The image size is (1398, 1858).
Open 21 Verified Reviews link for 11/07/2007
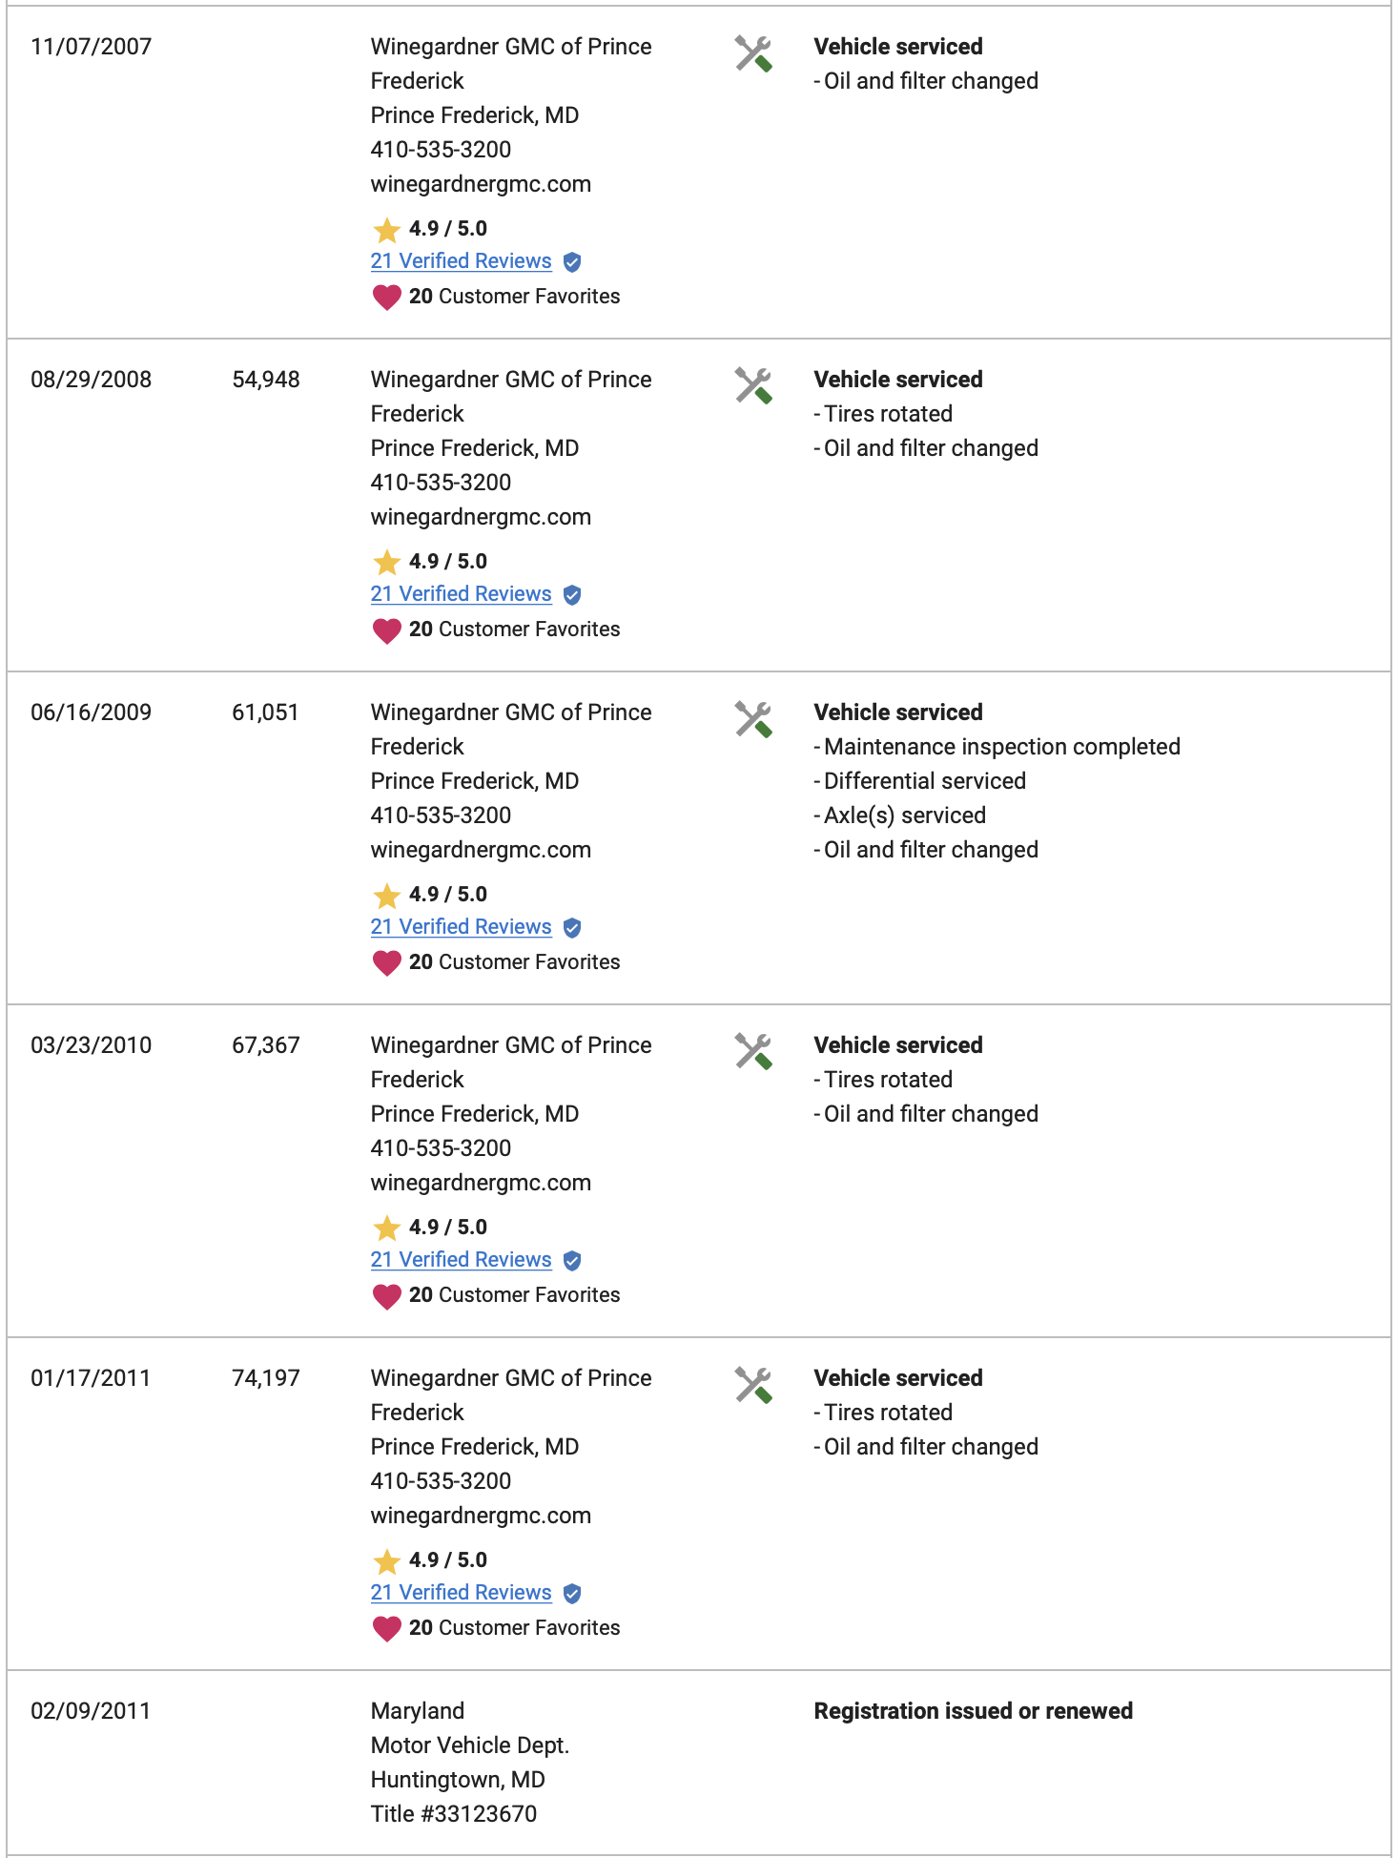(x=461, y=260)
